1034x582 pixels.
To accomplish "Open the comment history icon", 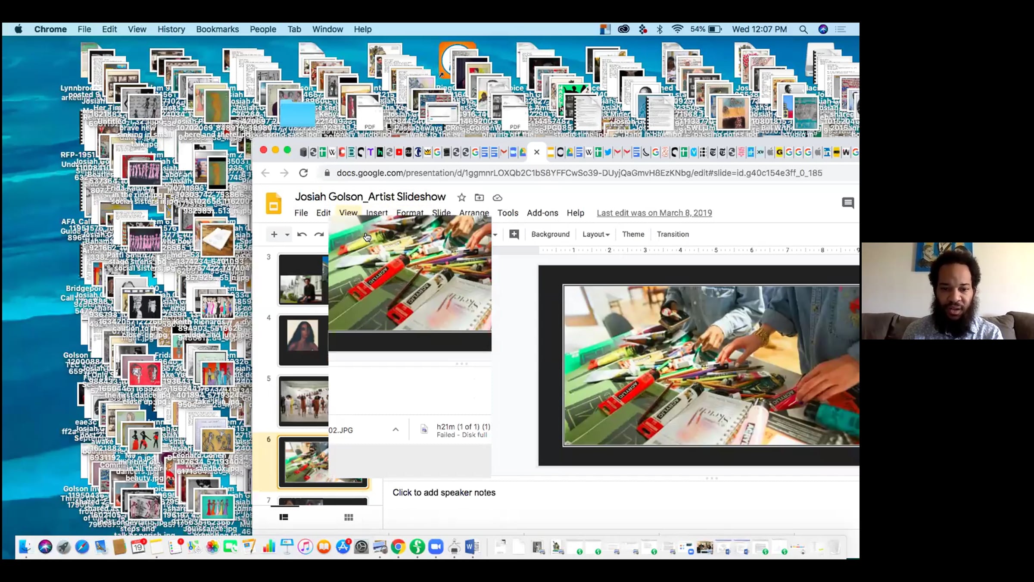I will click(x=847, y=203).
